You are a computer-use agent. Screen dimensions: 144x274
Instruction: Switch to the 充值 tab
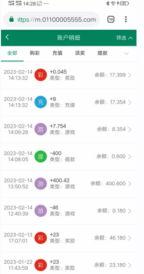click(57, 53)
